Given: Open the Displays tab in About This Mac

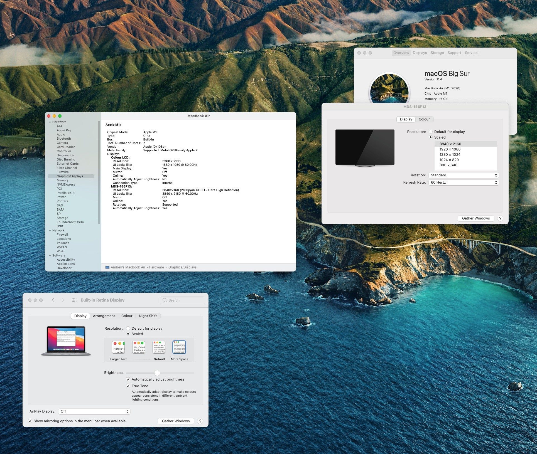Looking at the screenshot, I should pos(420,53).
